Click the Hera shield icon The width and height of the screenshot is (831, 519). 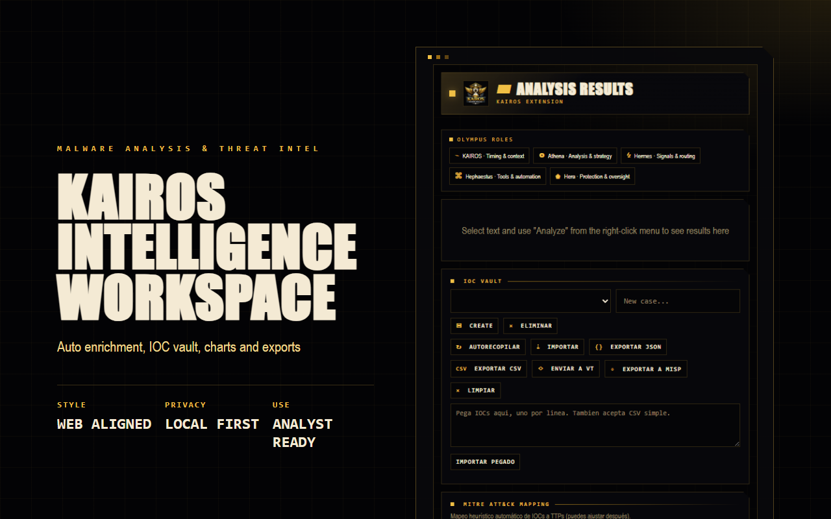[558, 176]
